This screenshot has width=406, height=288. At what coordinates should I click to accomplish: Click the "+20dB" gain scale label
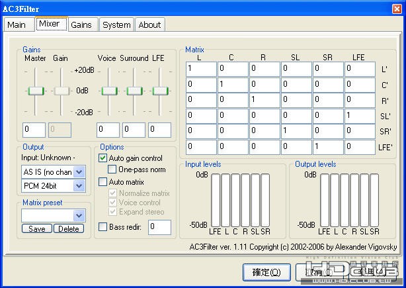pos(84,70)
